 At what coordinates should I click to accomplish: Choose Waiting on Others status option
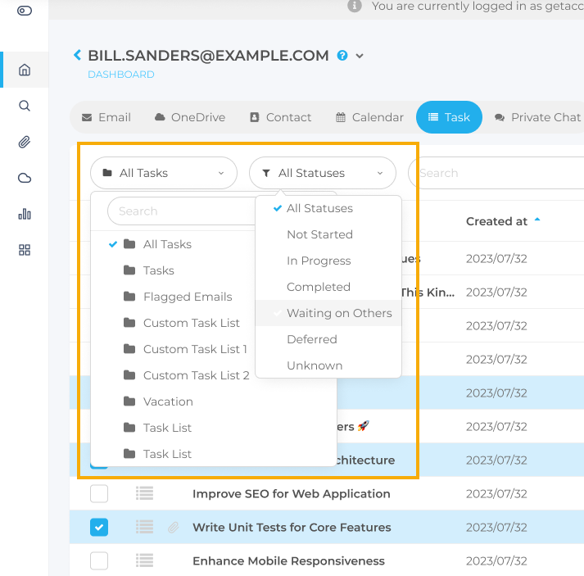(x=338, y=313)
